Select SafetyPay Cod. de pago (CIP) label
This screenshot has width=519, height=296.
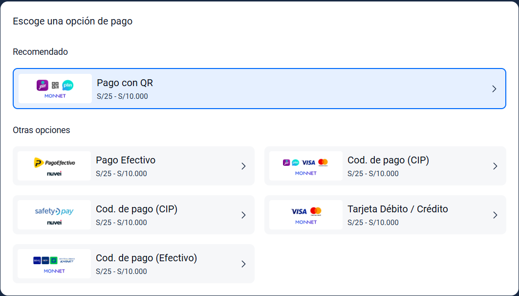136,209
